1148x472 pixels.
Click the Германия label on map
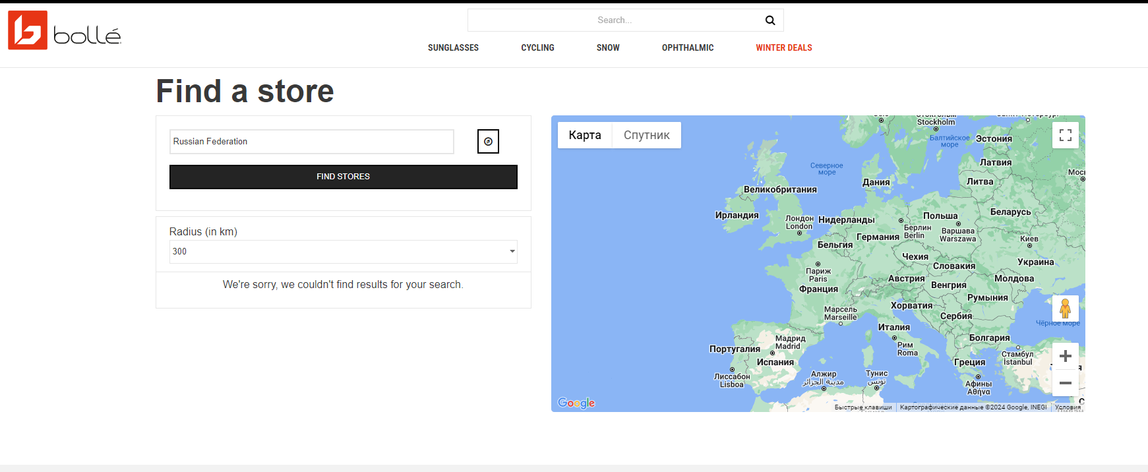(878, 237)
